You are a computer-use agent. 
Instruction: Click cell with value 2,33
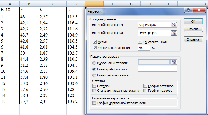(53, 101)
